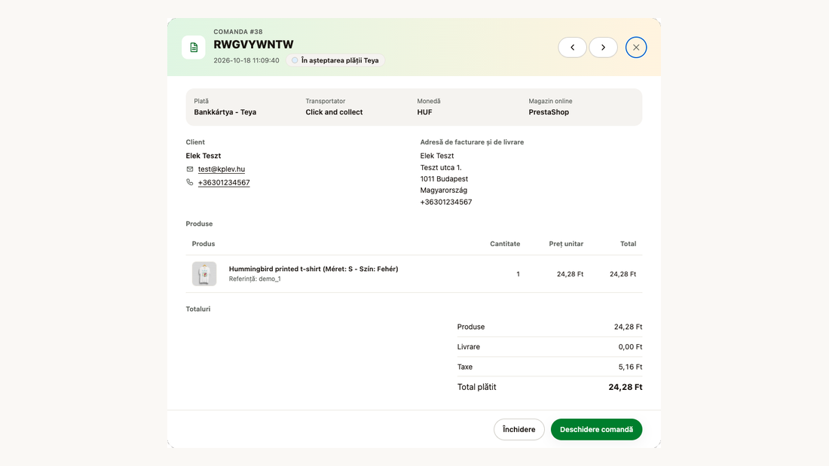Viewport: 829px width, 466px height.
Task: Select the order reference RWGVYWNTW
Action: 253,44
